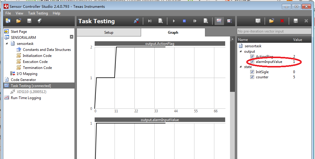Click the output.alarmInputValue graph title bar

click(x=160, y=120)
